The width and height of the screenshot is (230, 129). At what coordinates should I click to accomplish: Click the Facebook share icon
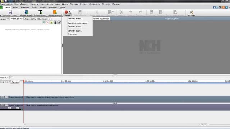(x=214, y=7)
